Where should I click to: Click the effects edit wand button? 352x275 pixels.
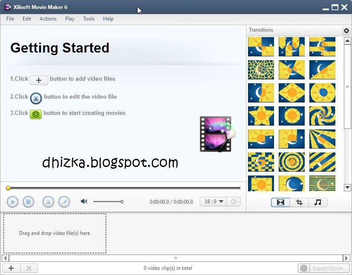click(64, 202)
